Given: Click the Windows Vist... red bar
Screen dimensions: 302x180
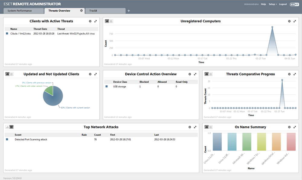Looking at the screenshot, I should [291, 142].
